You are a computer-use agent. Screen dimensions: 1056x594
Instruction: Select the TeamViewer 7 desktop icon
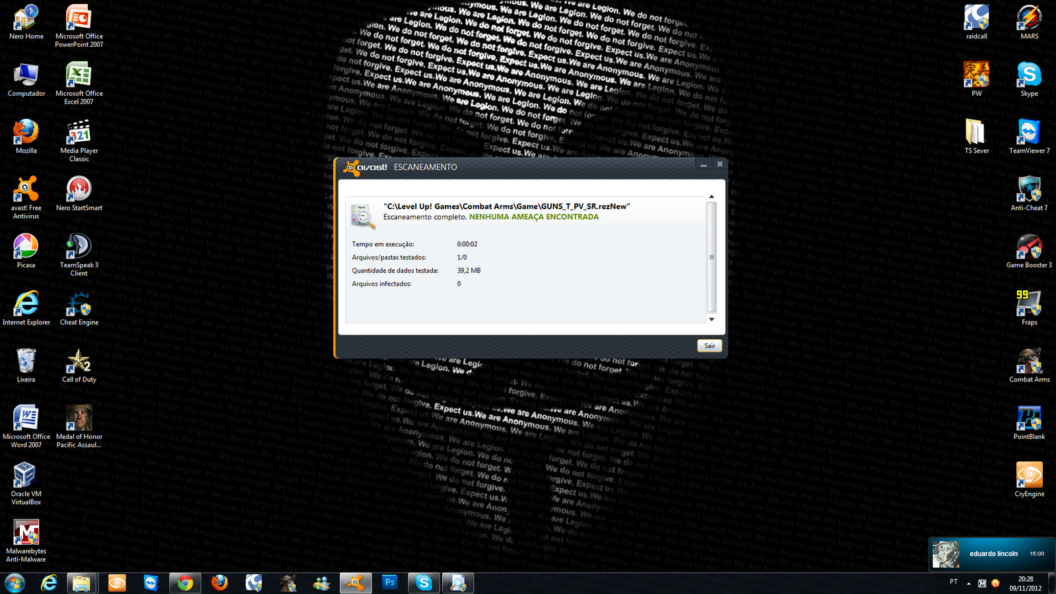(x=1030, y=137)
